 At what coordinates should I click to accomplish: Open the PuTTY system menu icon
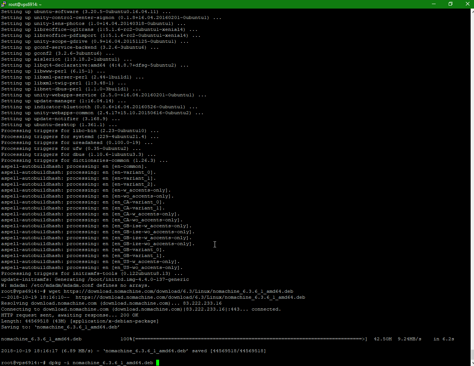click(4, 4)
